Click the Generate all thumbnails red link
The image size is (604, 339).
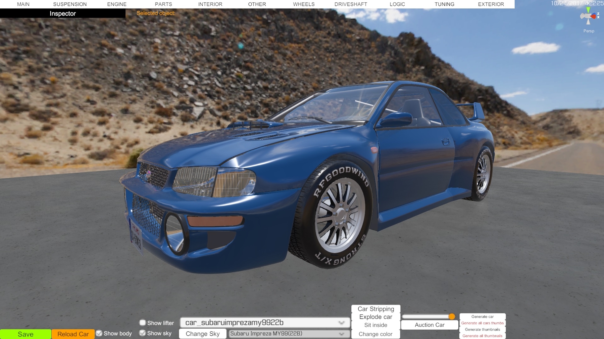point(482,336)
